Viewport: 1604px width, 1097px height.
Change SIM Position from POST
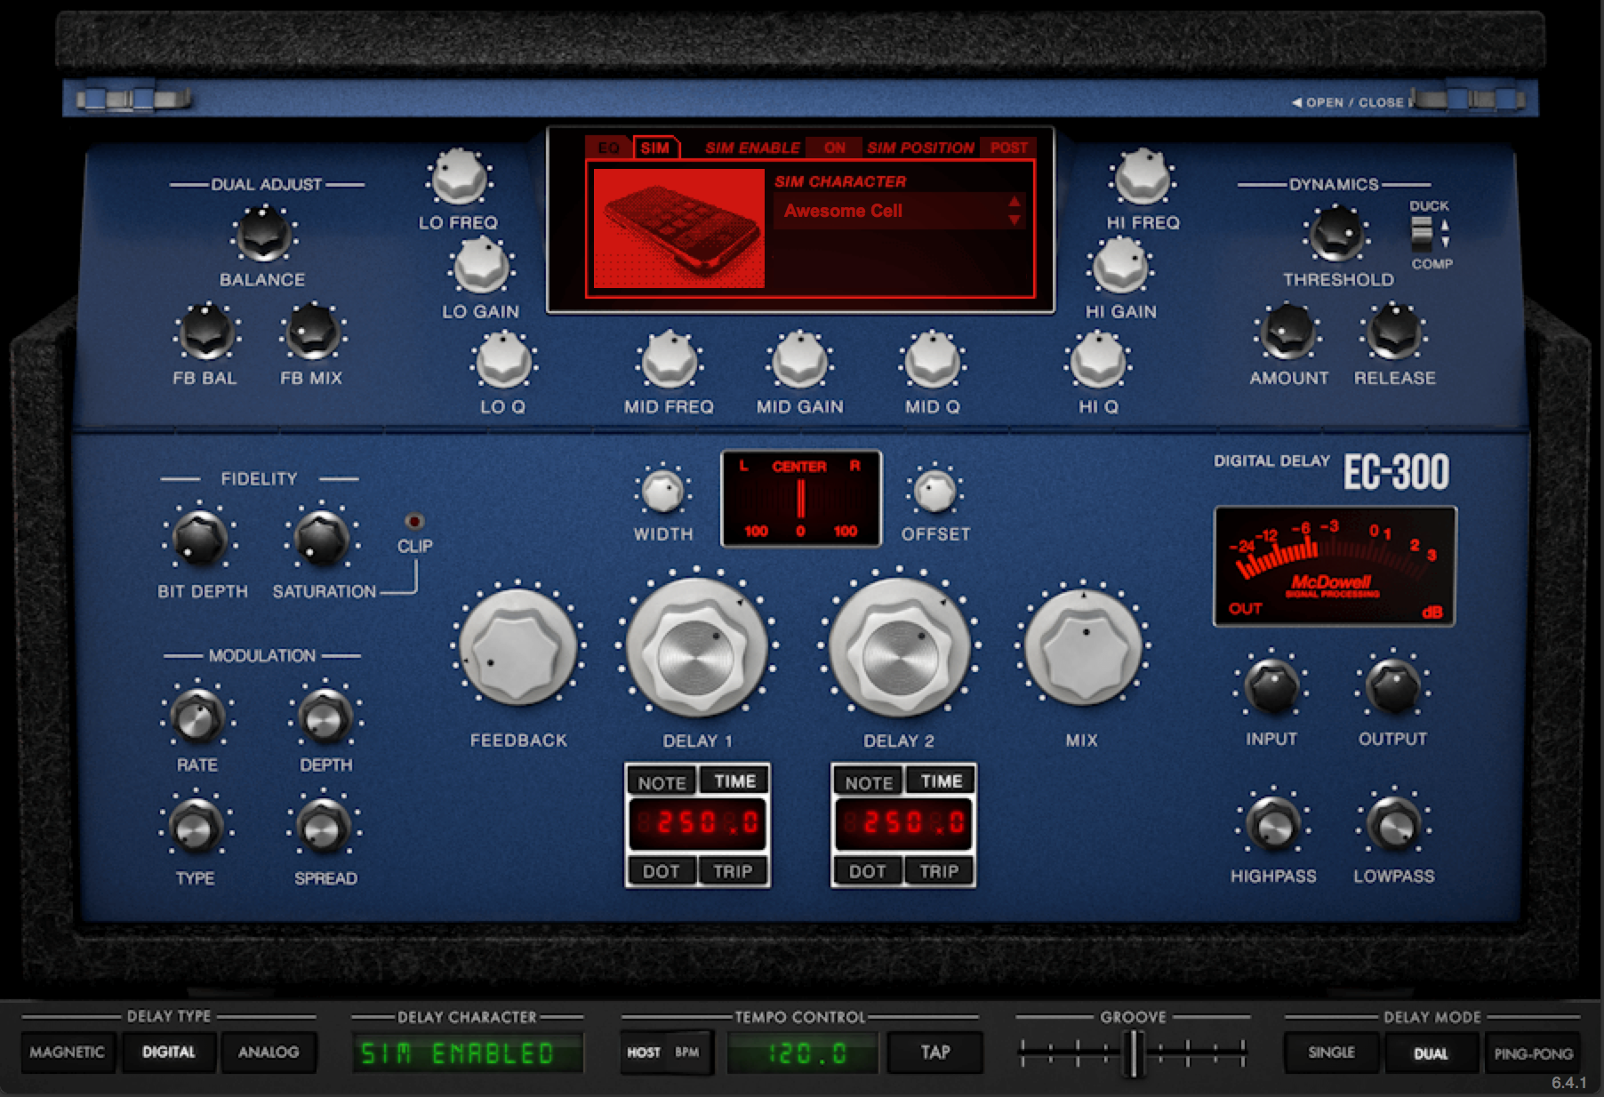point(1007,148)
